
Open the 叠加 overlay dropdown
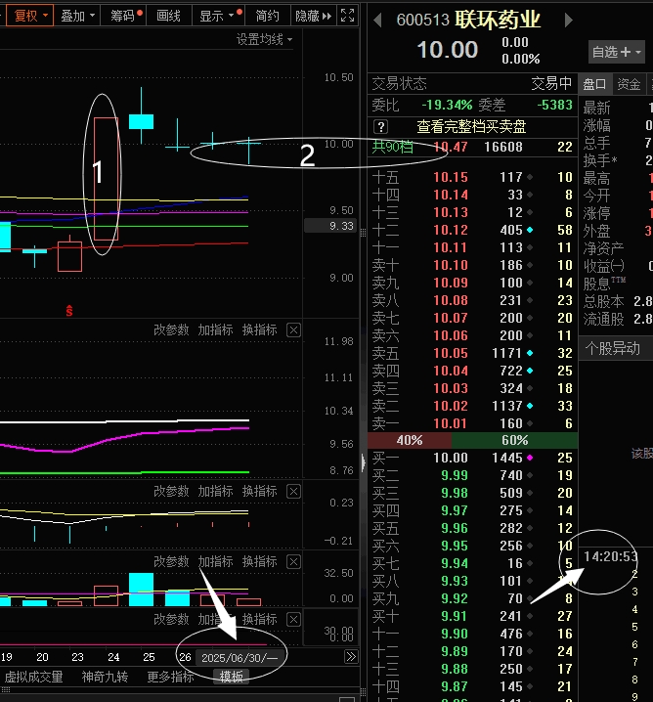click(x=77, y=16)
